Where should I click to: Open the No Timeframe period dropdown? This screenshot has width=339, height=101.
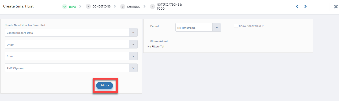(x=198, y=27)
